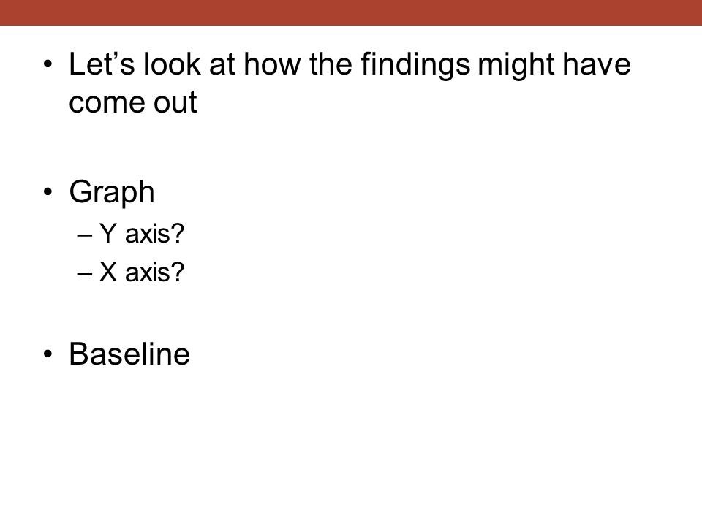Click the red header bar

click(351, 12)
